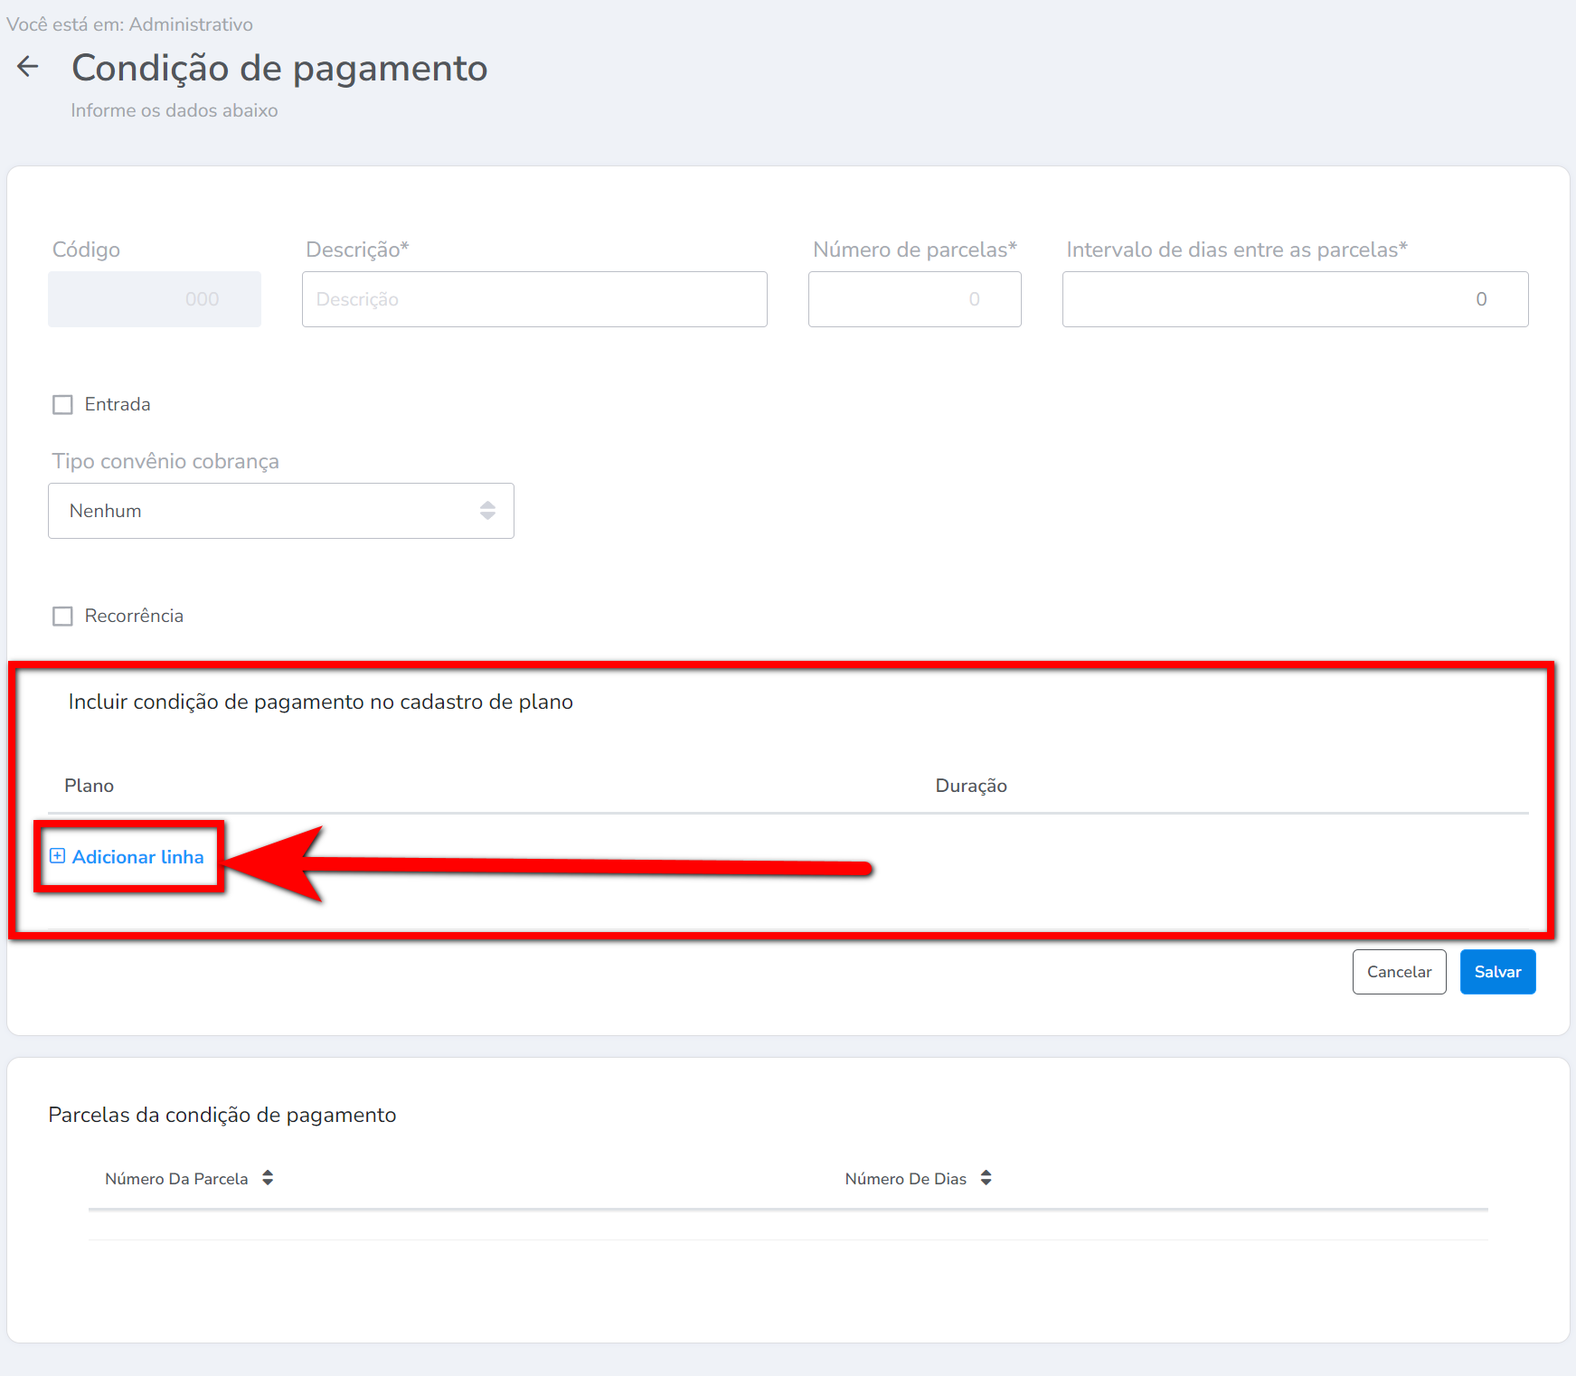1576x1376 pixels.
Task: Sort by the Número De Dias column header
Action: [x=905, y=1179]
